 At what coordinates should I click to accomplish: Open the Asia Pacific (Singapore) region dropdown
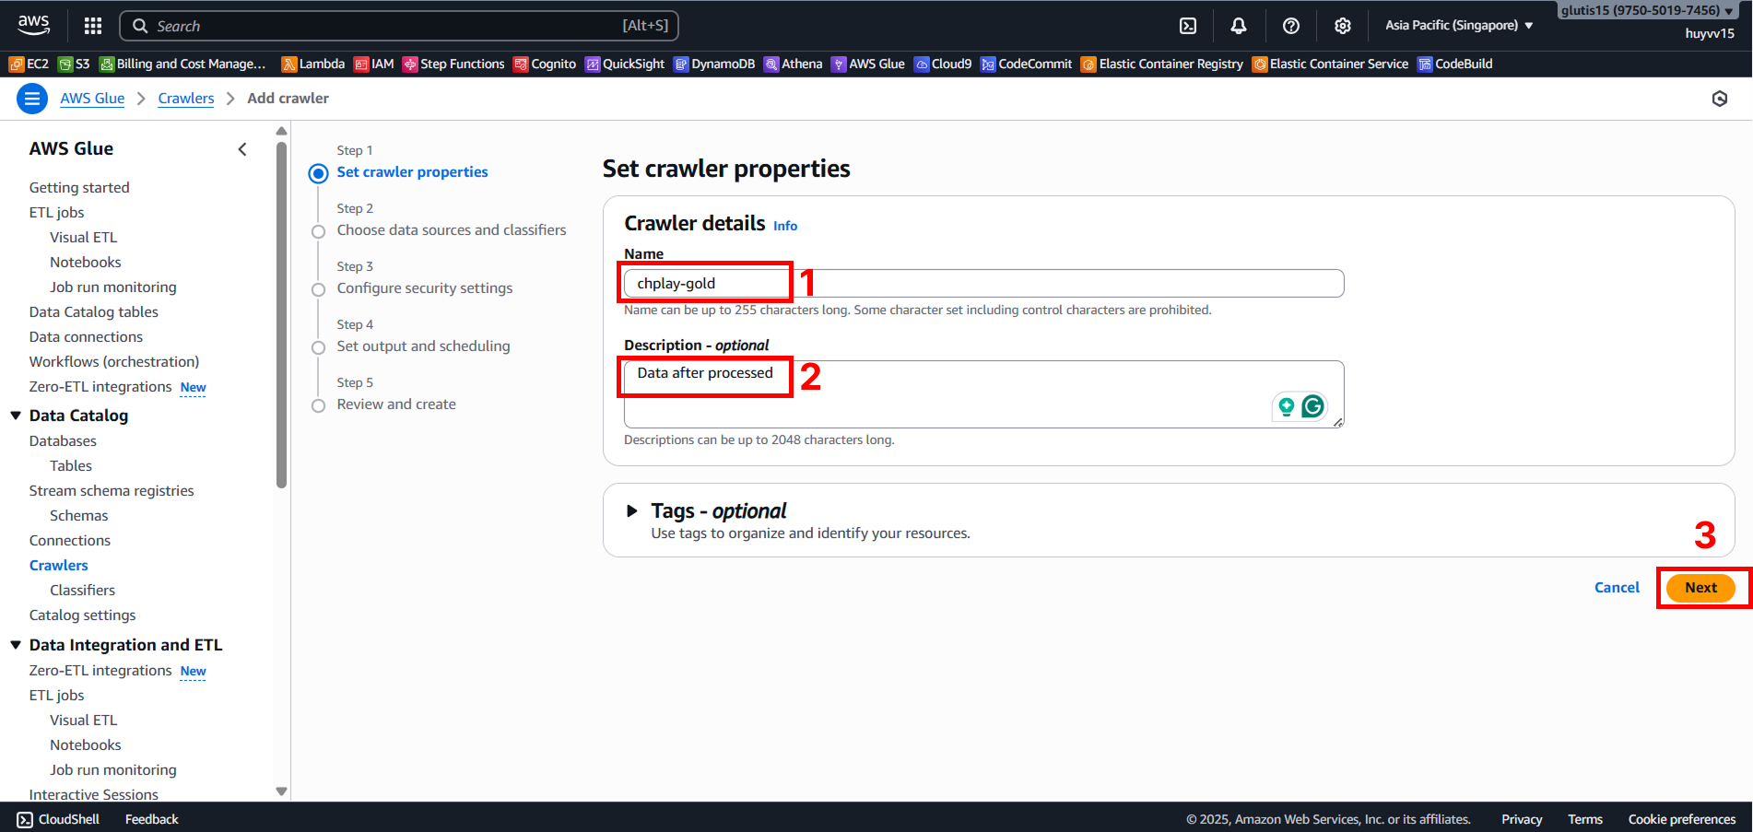[1458, 26]
